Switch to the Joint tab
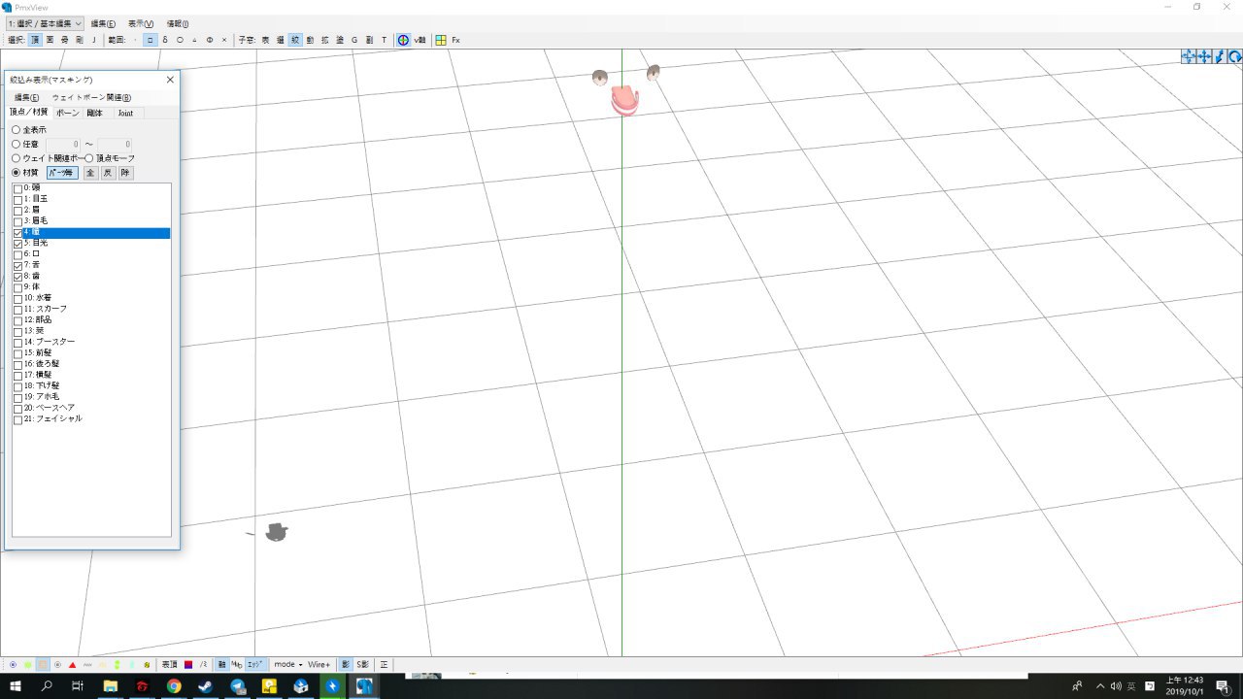 pos(125,113)
